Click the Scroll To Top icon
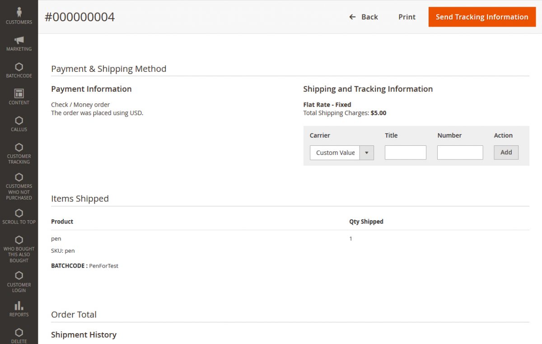 click(x=19, y=216)
